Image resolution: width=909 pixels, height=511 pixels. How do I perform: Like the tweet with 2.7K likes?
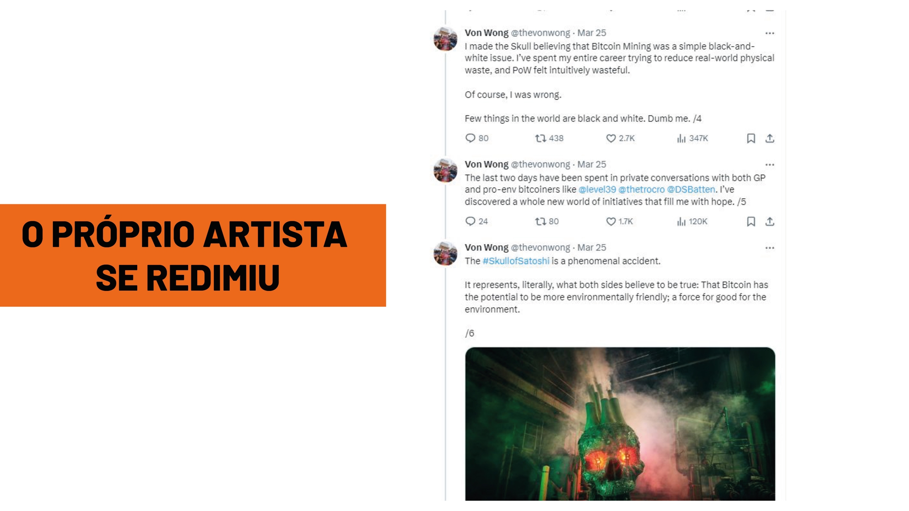(x=620, y=138)
